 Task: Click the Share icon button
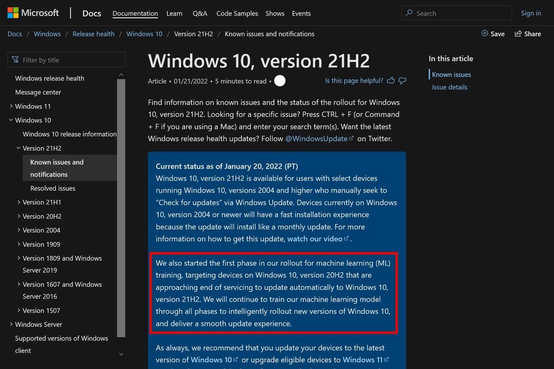[x=528, y=34]
